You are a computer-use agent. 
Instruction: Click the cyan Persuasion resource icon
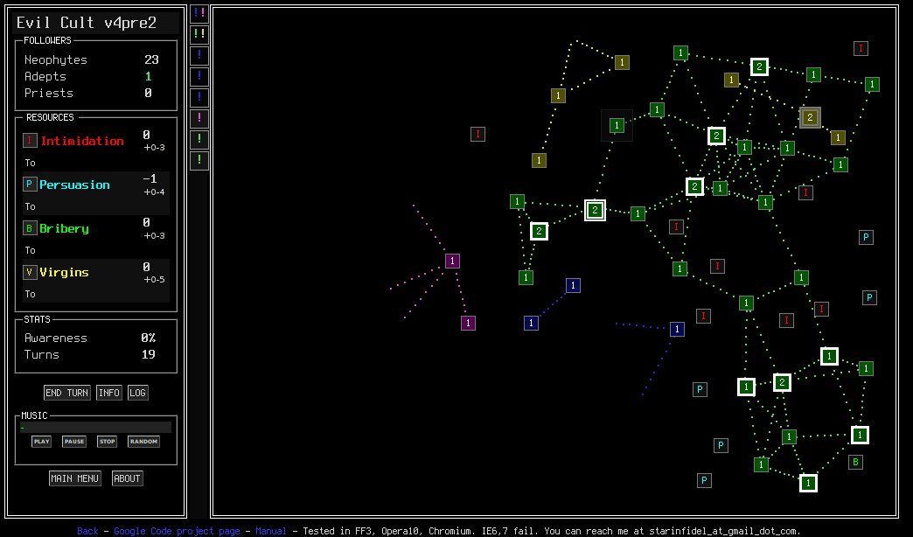coord(30,185)
